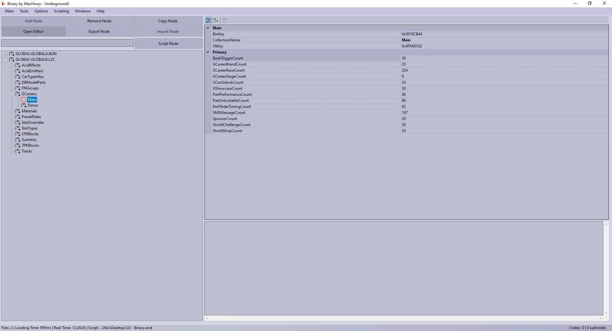Expand the TPKBlocks node
Viewport: 612px width, 331px height.
(11, 146)
